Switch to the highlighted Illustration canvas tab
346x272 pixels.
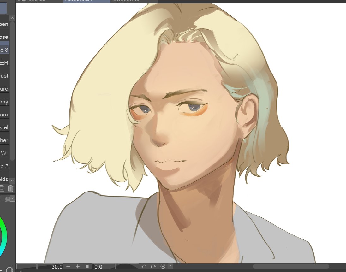point(86,1)
